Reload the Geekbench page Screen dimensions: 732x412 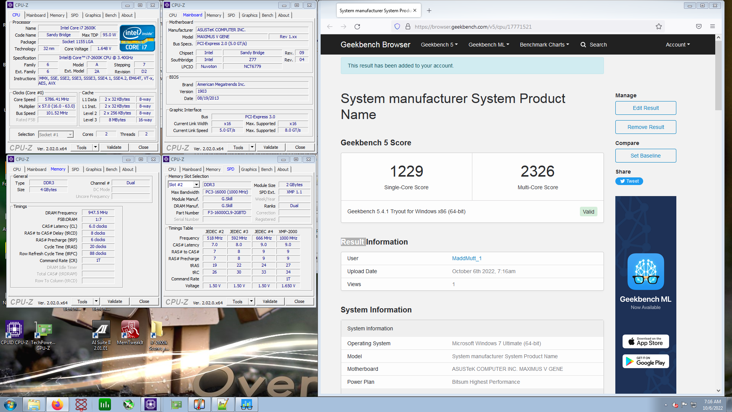357,27
